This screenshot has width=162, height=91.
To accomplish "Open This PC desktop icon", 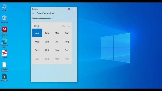I will [x=5, y=7].
